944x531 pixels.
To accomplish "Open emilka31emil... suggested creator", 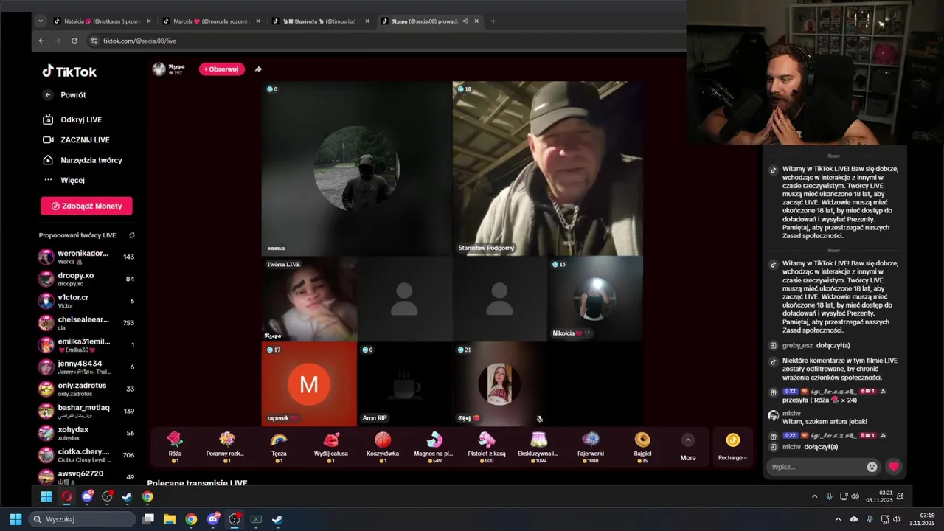I will pyautogui.click(x=87, y=345).
